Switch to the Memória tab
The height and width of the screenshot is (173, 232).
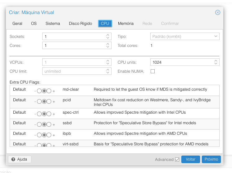point(126,24)
